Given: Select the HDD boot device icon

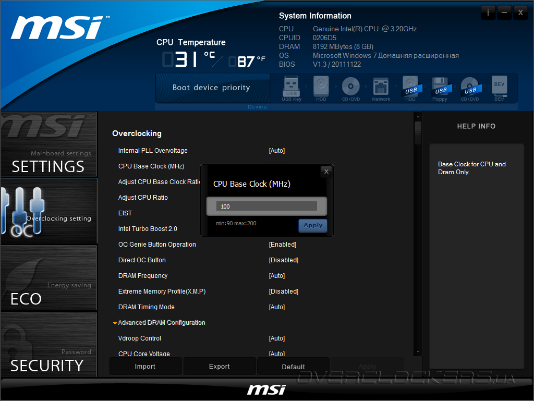Looking at the screenshot, I should tap(321, 88).
